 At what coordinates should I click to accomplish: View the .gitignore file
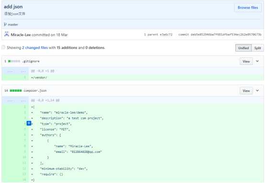(x=246, y=62)
